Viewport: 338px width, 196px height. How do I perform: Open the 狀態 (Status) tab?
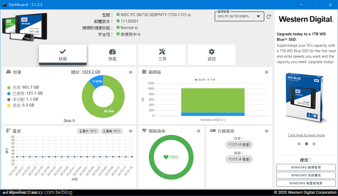tap(63, 55)
